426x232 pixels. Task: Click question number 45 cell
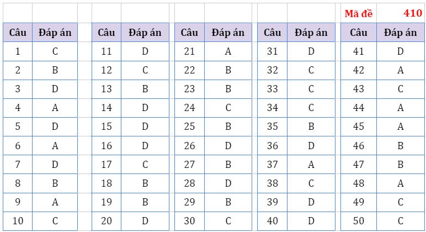(359, 126)
